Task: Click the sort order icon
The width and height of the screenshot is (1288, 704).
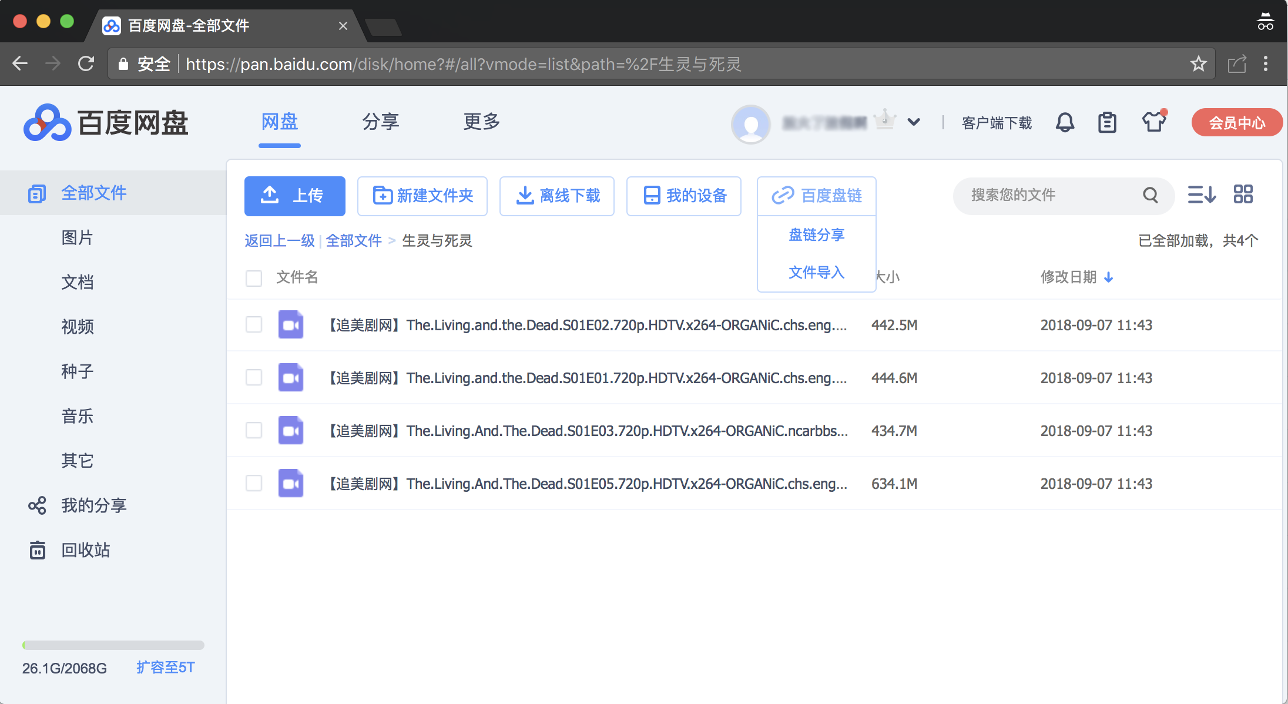Action: [1201, 195]
